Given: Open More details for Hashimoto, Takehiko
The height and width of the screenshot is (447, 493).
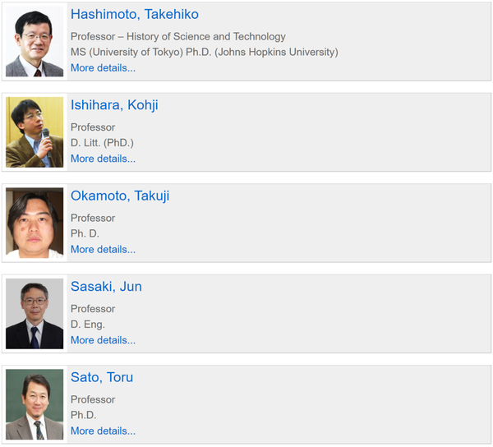Looking at the screenshot, I should click(103, 68).
